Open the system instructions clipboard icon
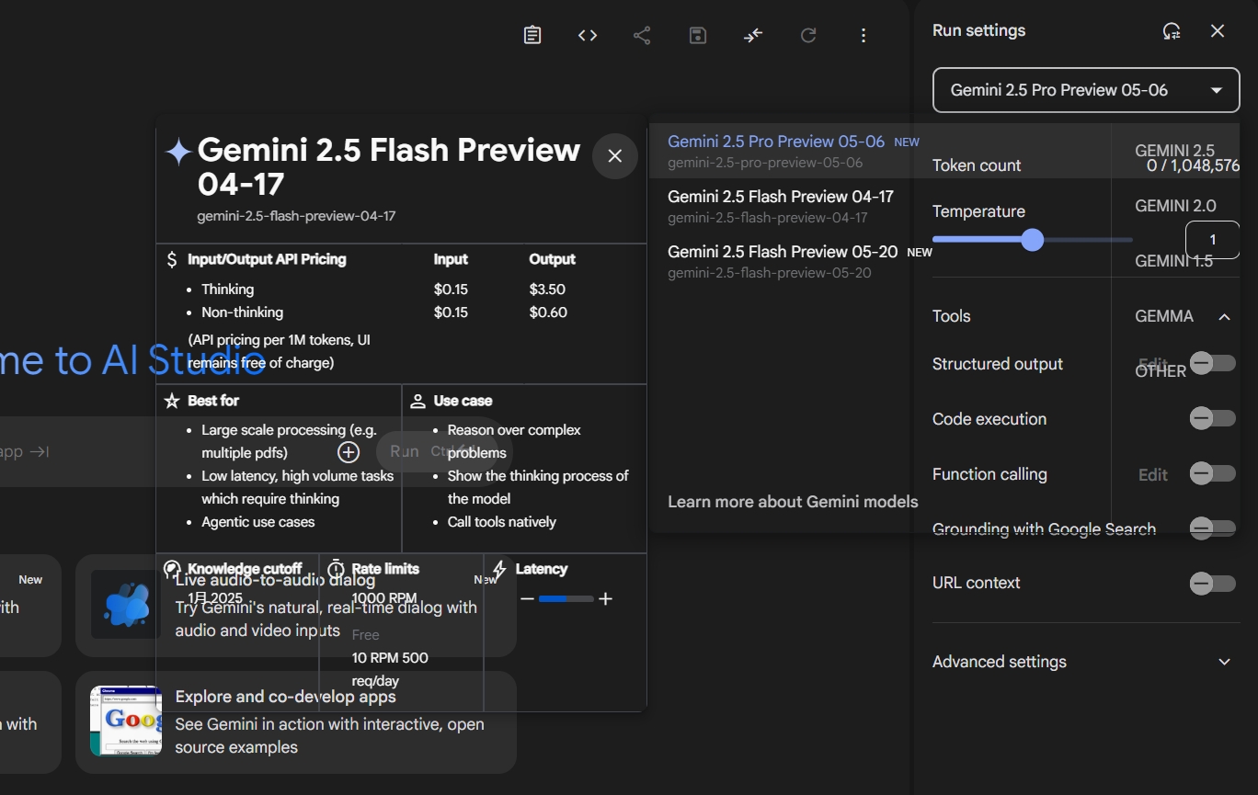 click(532, 35)
